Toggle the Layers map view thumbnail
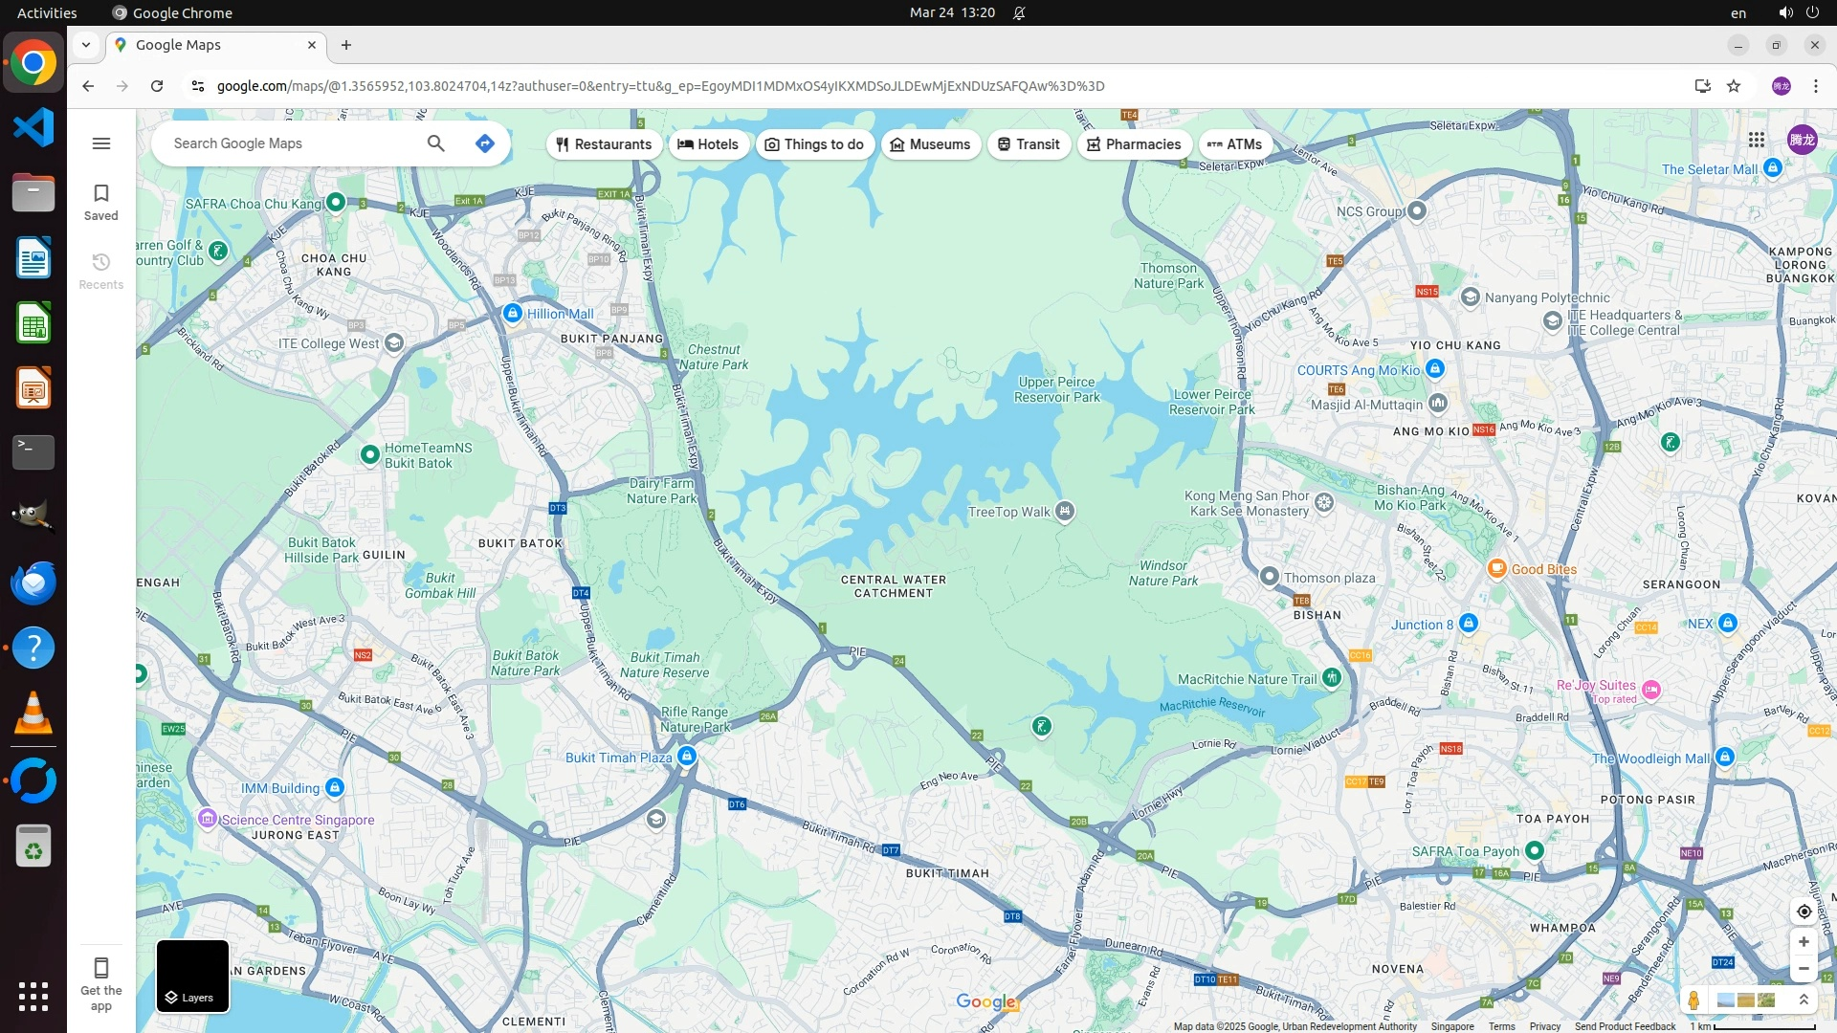Viewport: 1837px width, 1033px height. 192,976
